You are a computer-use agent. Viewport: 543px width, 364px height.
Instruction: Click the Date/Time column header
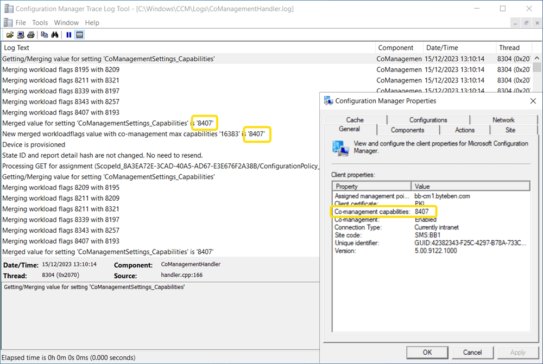pos(459,48)
